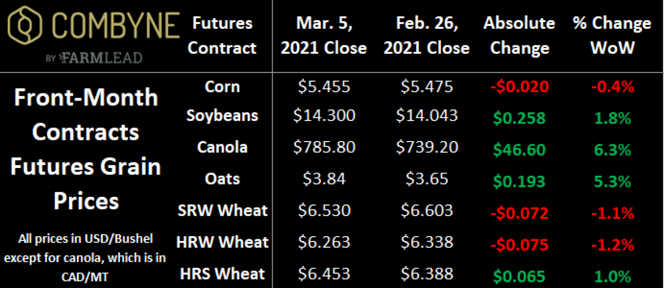Select the Futures Contract column header
Image resolution: width=664 pixels, height=288 pixels.
[222, 35]
